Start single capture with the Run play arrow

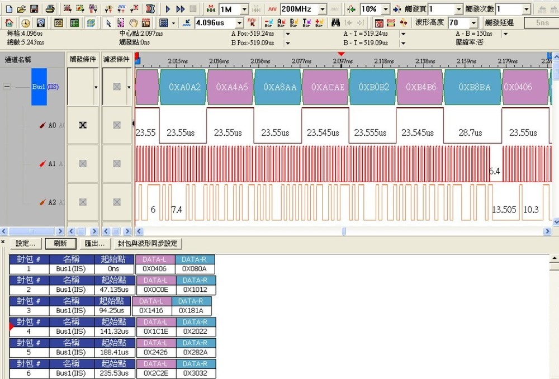pos(168,9)
